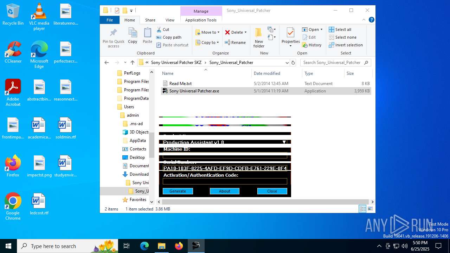
Task: Click About in patcher window
Action: (x=225, y=191)
